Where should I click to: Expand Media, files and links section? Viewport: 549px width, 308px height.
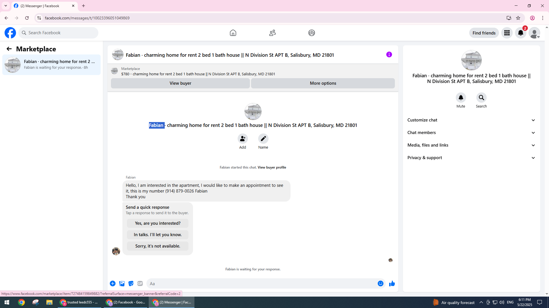472,145
